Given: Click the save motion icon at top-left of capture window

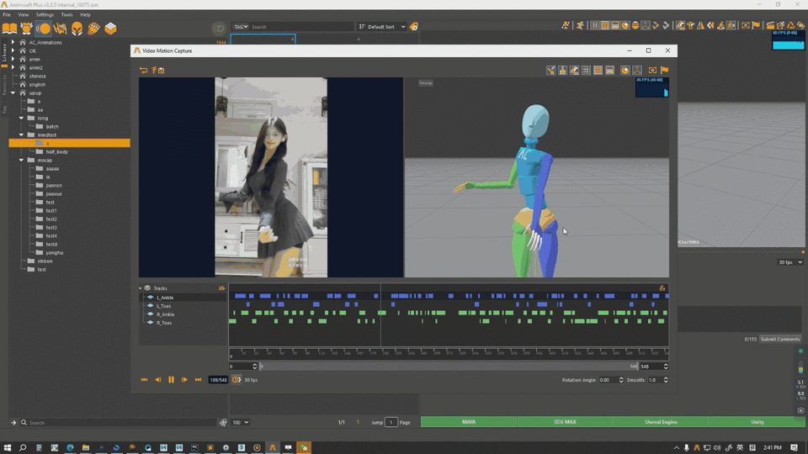Looking at the screenshot, I should point(161,71).
